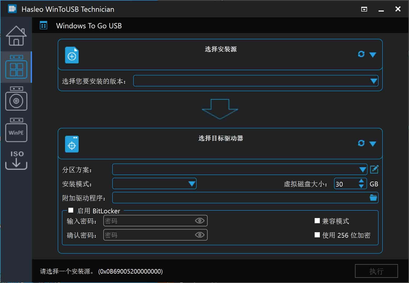Viewport: 409px width, 283px height.
Task: Open the Windows Installation USB disc sidebar icon
Action: point(16,99)
